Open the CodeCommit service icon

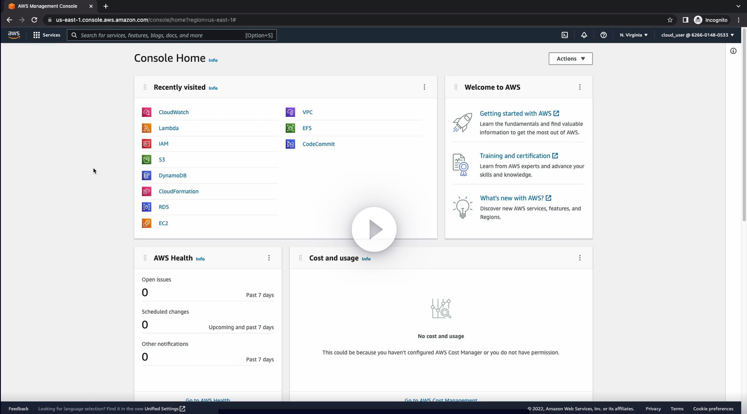[x=291, y=144]
